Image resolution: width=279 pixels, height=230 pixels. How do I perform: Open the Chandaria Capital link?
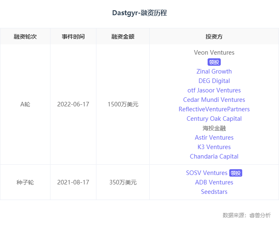[x=214, y=156]
